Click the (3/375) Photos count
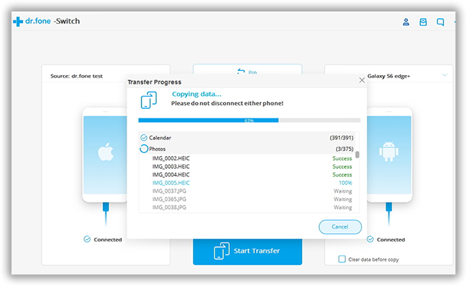This screenshot has width=467, height=286. [344, 149]
